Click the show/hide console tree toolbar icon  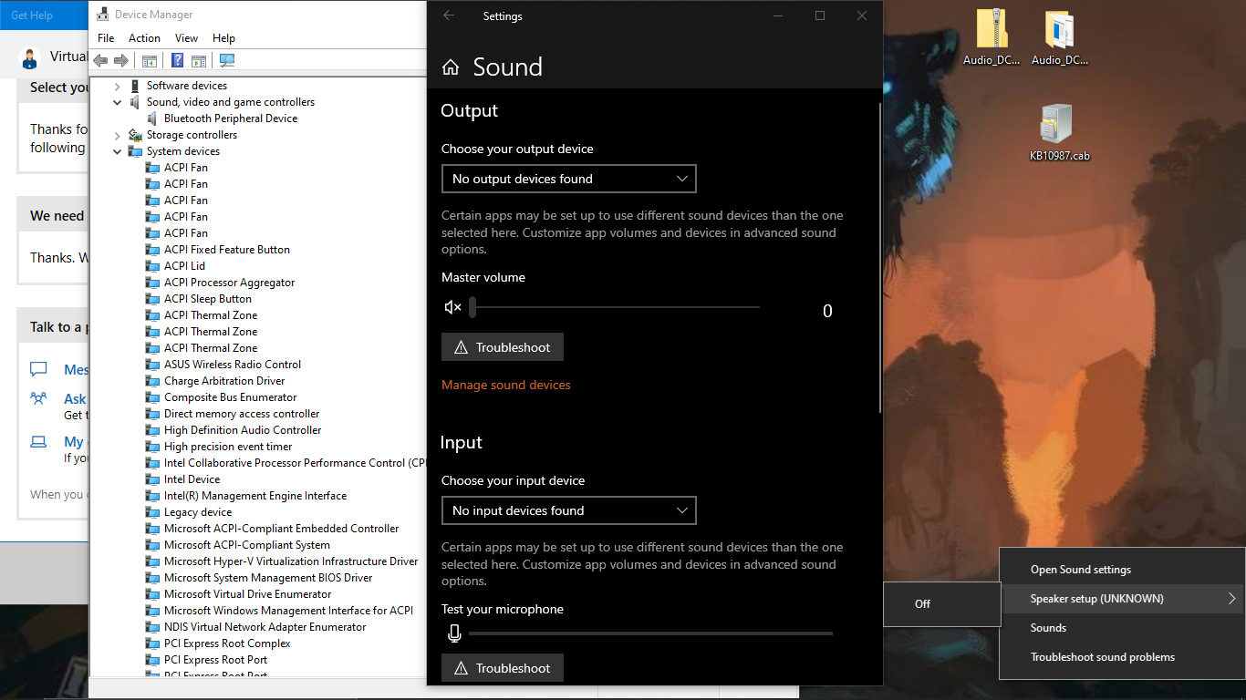coord(149,61)
